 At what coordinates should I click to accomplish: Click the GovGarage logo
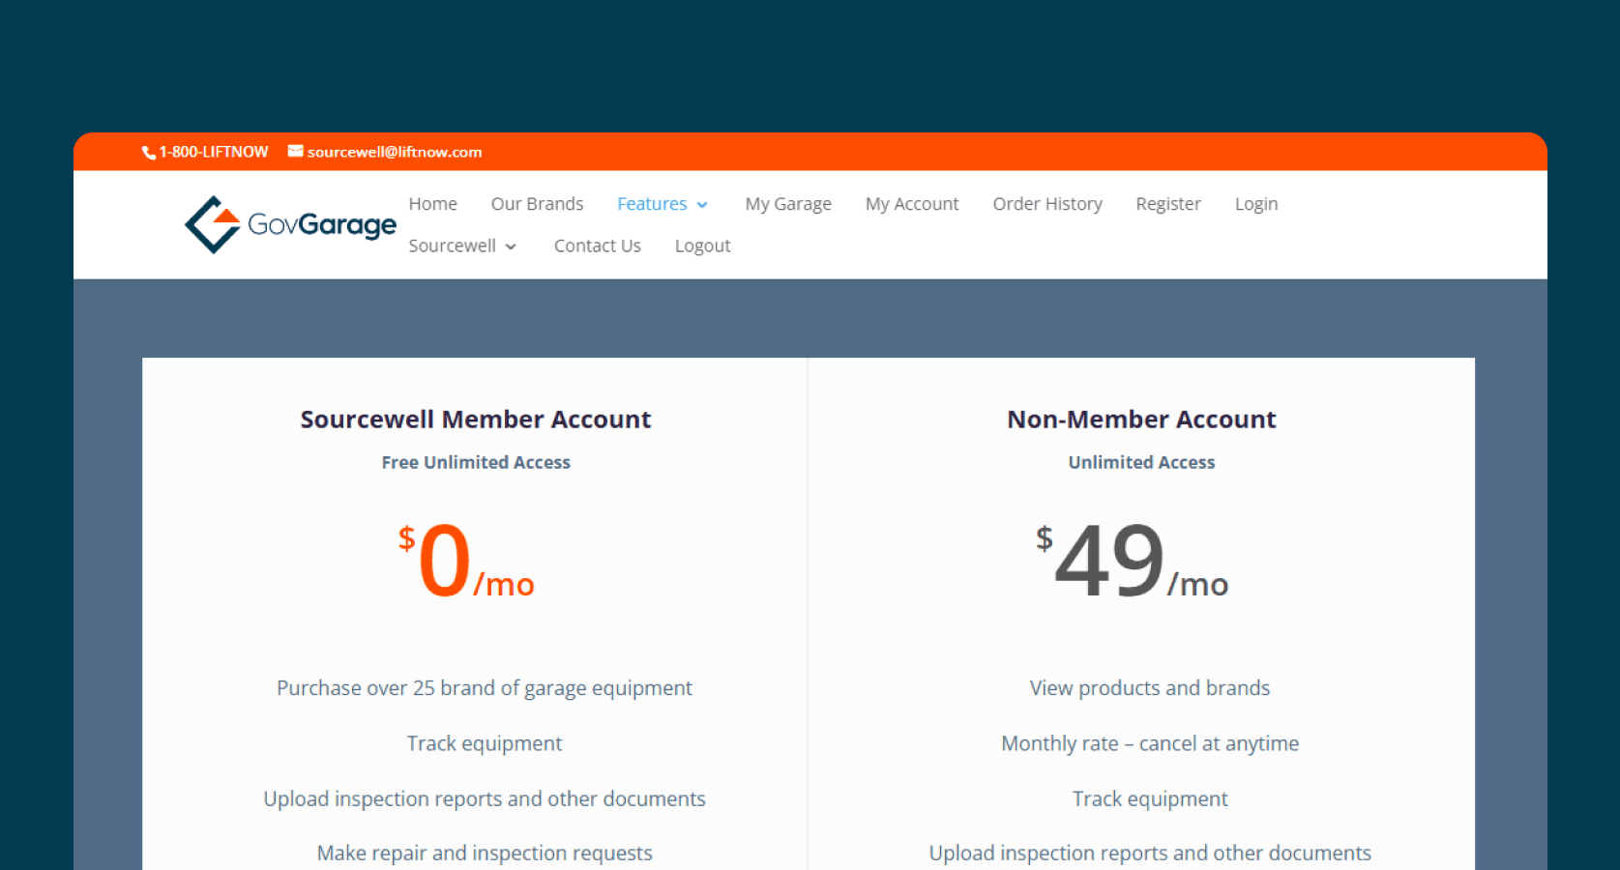(x=290, y=224)
